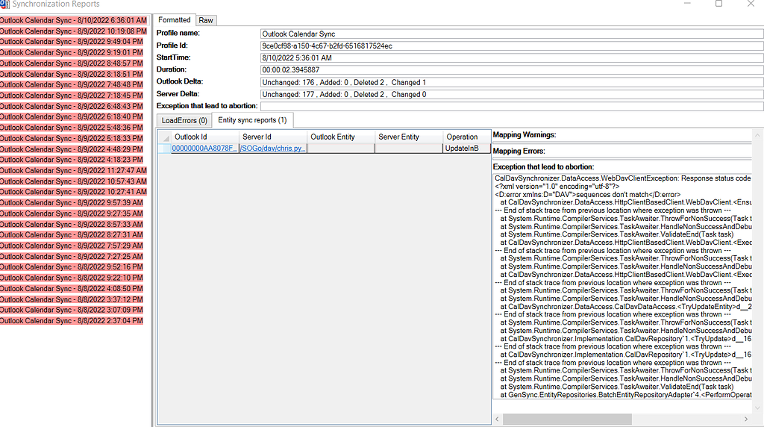
Task: Open the Server Id link /SOGo/dav/chris
Action: [272, 149]
